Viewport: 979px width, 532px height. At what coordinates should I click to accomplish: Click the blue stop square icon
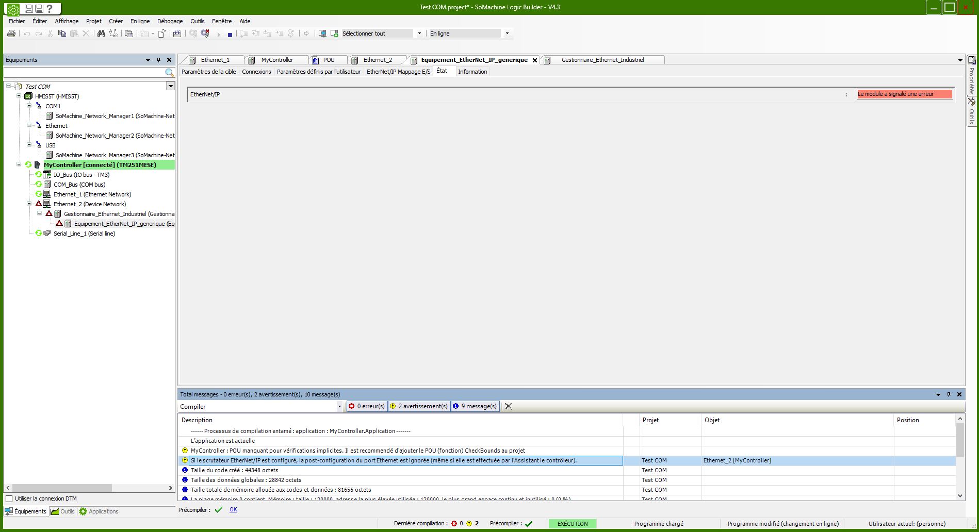pos(230,35)
